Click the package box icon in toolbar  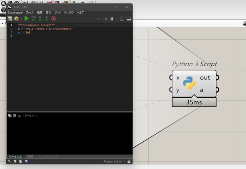16,19
